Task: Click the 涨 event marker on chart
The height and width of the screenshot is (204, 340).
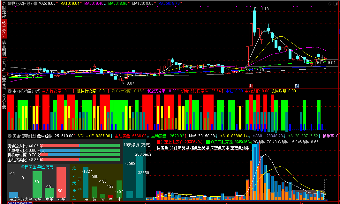Action: (x=251, y=86)
